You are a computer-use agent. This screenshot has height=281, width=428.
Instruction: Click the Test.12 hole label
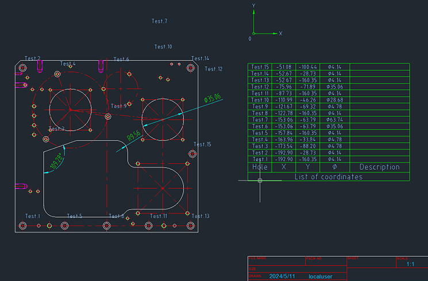point(213,69)
